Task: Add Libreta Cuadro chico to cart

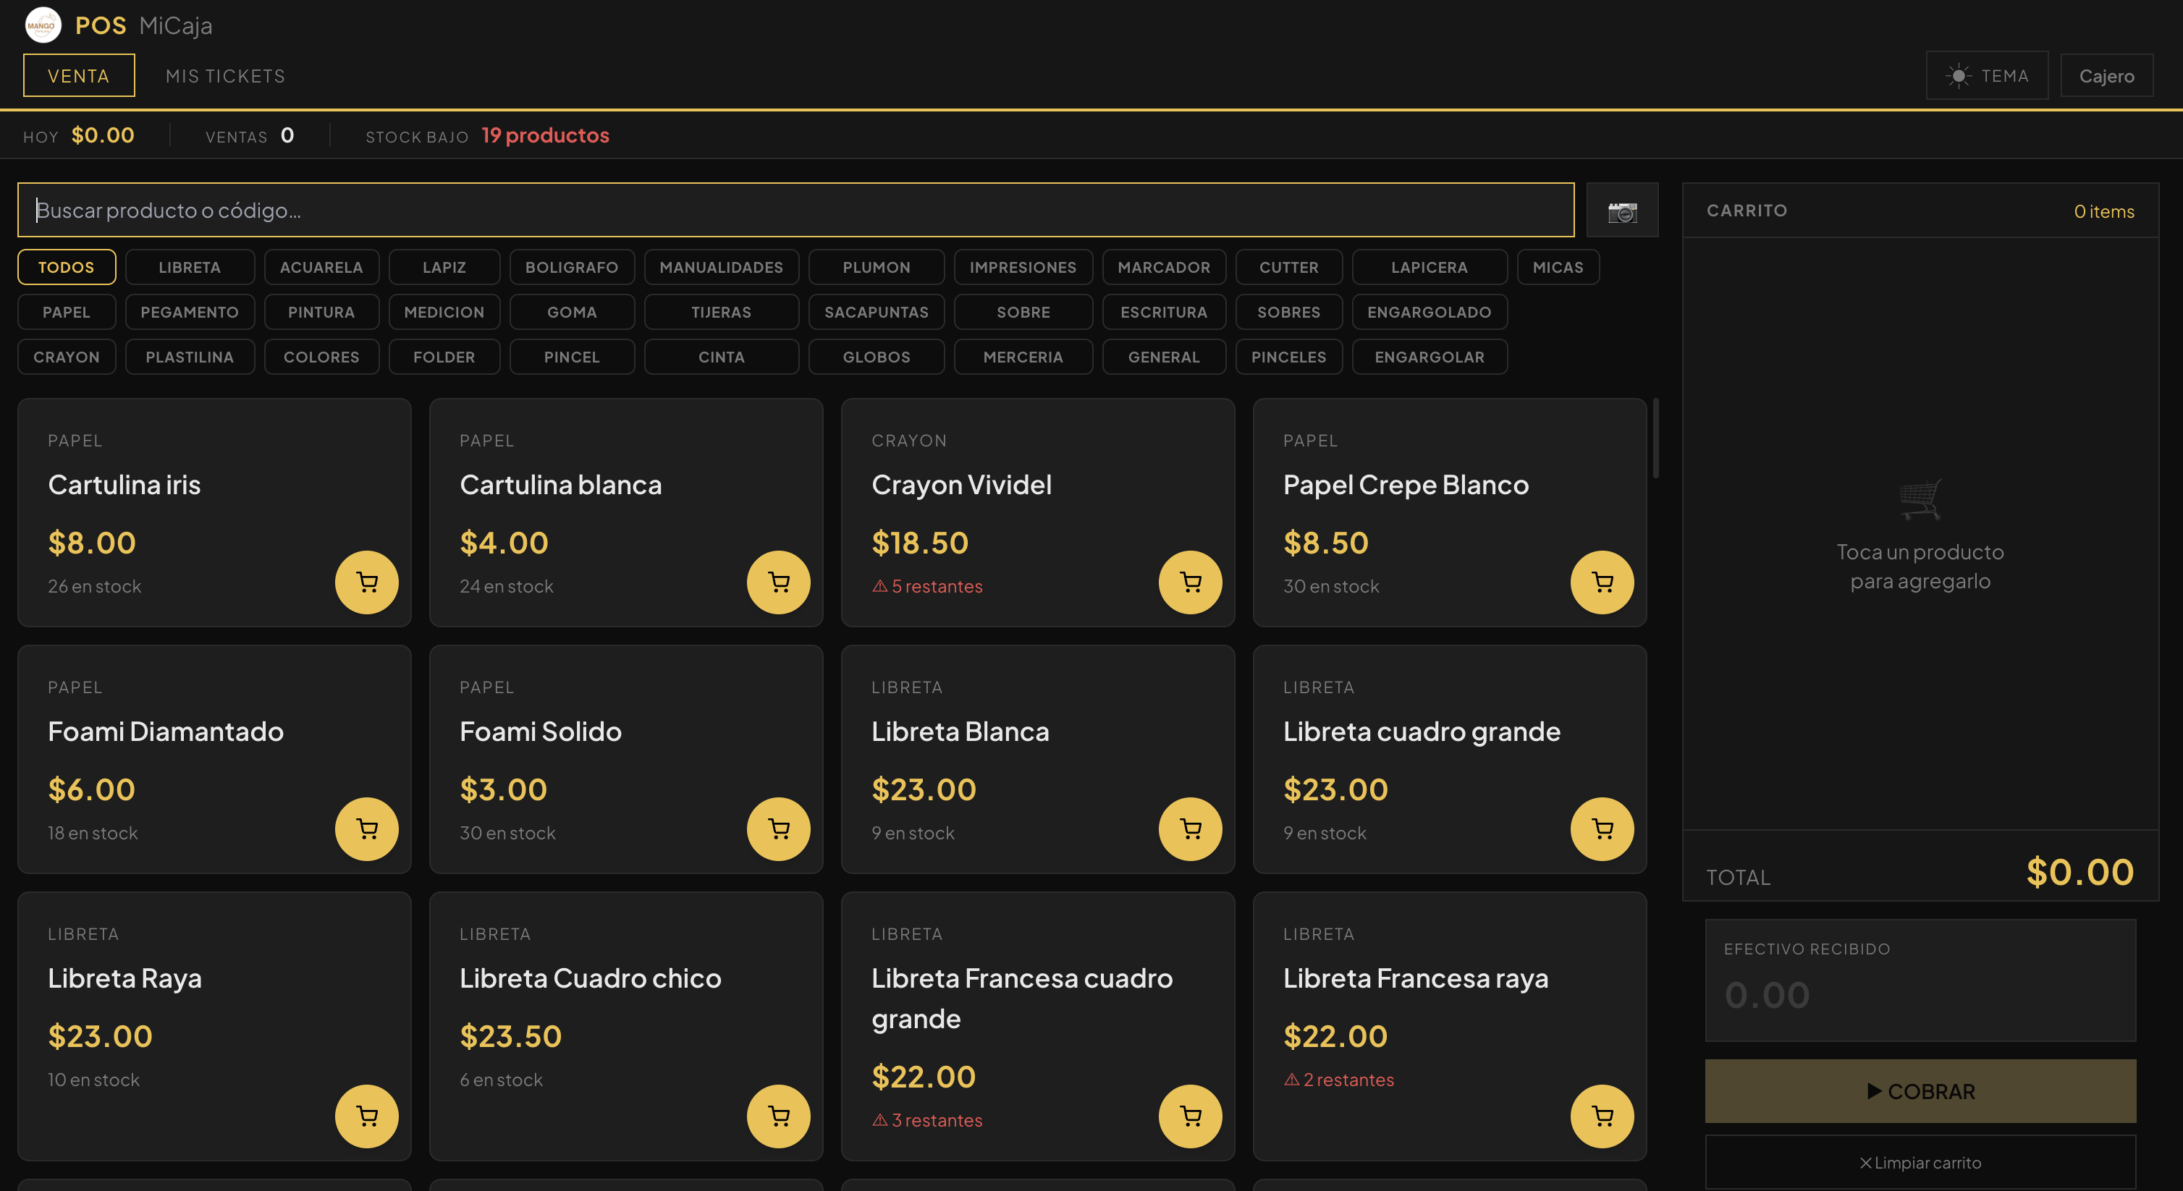Action: tap(778, 1116)
